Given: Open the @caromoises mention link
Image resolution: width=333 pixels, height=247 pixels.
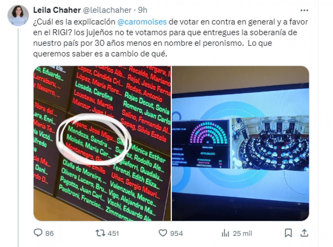Looking at the screenshot, I should 142,22.
